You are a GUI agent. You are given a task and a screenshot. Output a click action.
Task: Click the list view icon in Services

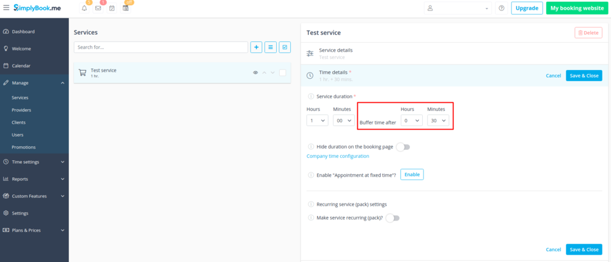tap(271, 47)
